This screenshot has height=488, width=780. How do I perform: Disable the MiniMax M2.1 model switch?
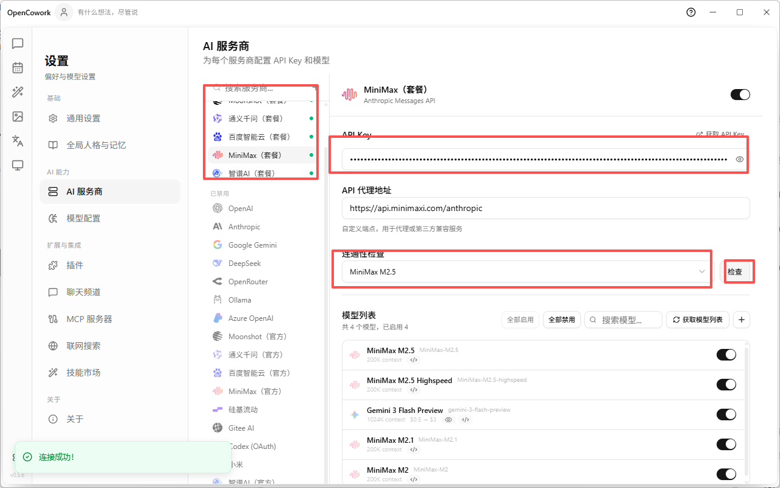(x=726, y=445)
